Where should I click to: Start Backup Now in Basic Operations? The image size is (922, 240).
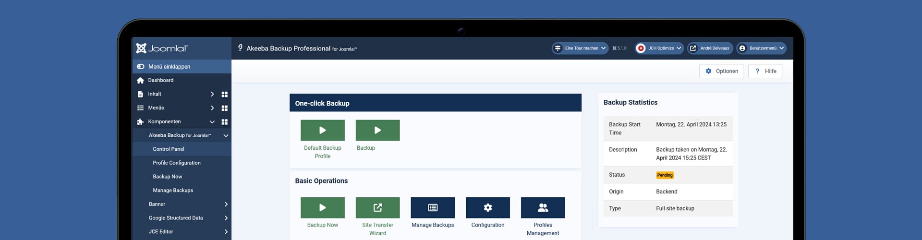(x=323, y=207)
